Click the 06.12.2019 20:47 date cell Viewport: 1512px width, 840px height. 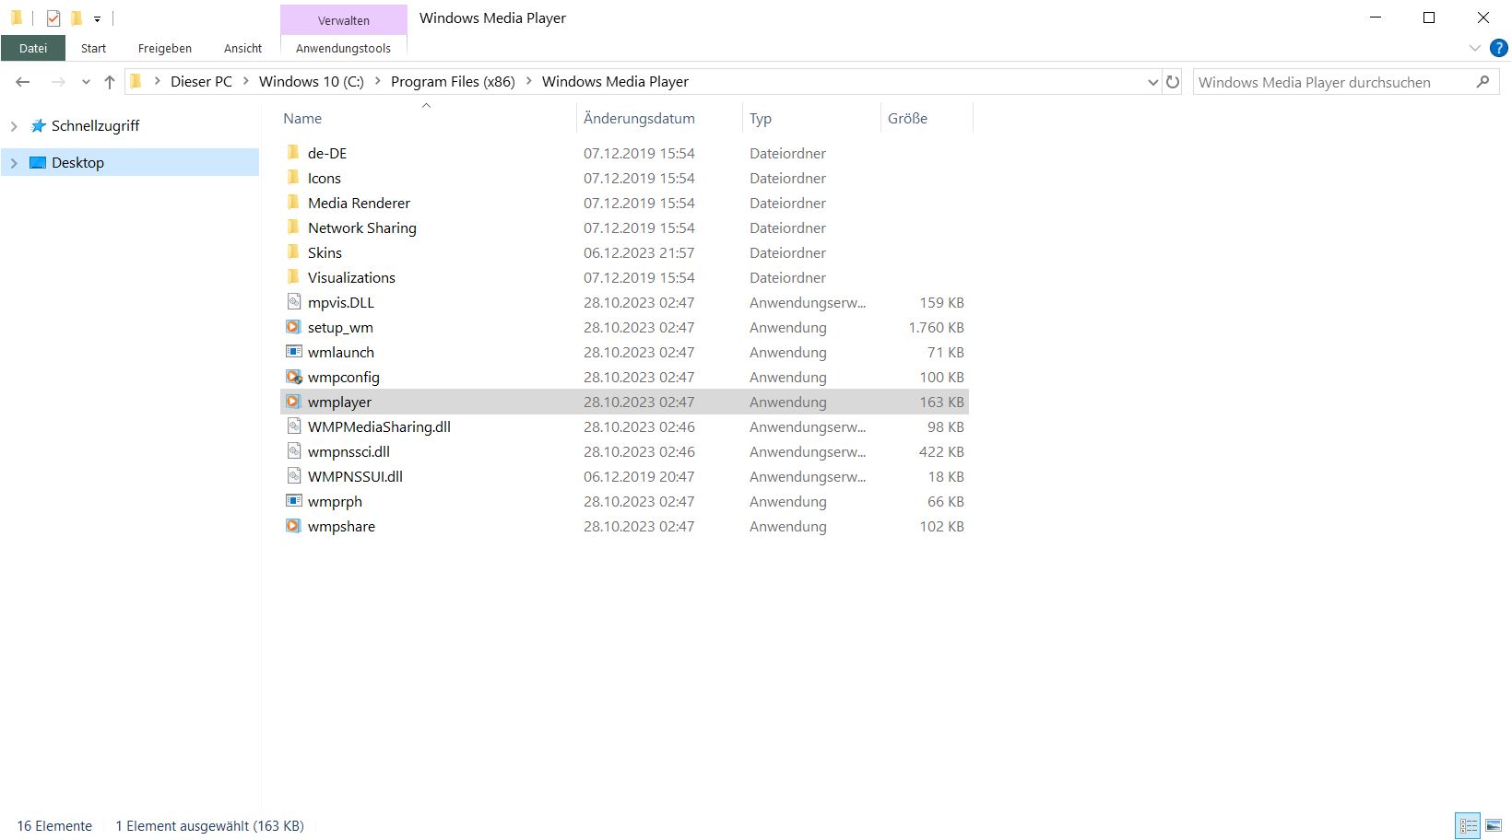(x=639, y=477)
